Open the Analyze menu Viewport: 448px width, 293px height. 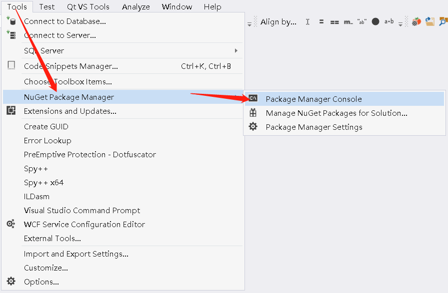(135, 6)
